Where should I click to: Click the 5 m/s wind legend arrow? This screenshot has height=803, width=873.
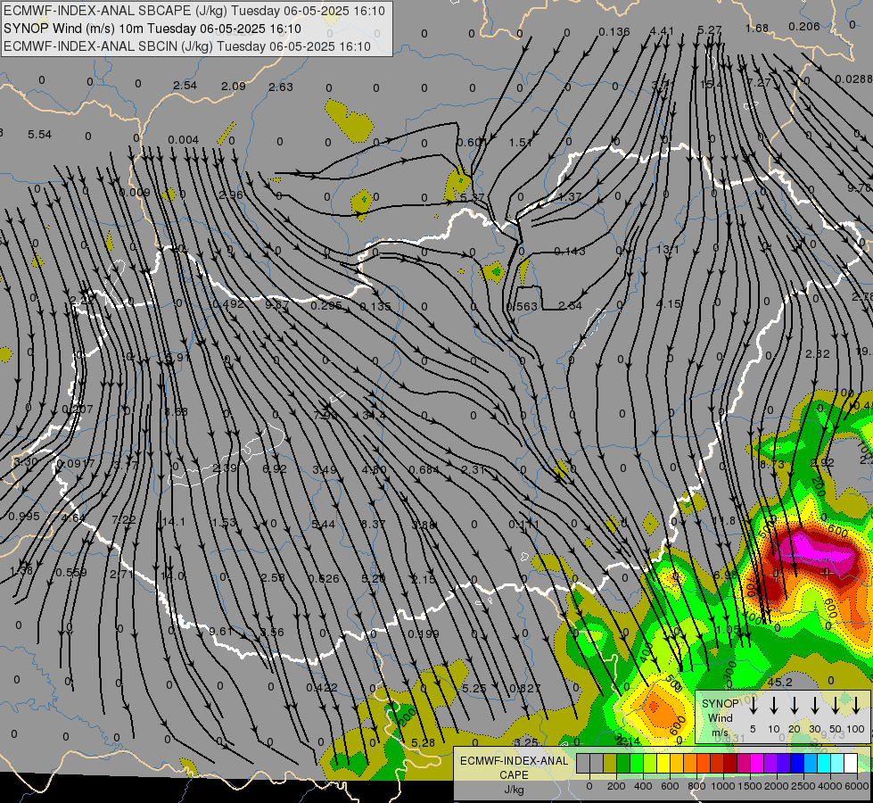pyautogui.click(x=753, y=705)
